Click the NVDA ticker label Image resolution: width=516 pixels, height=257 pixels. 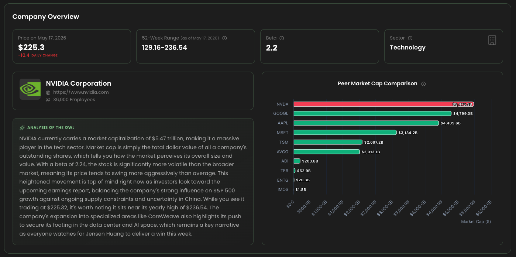click(283, 104)
